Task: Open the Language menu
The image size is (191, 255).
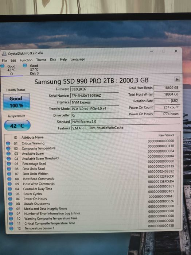Action: coord(78,59)
